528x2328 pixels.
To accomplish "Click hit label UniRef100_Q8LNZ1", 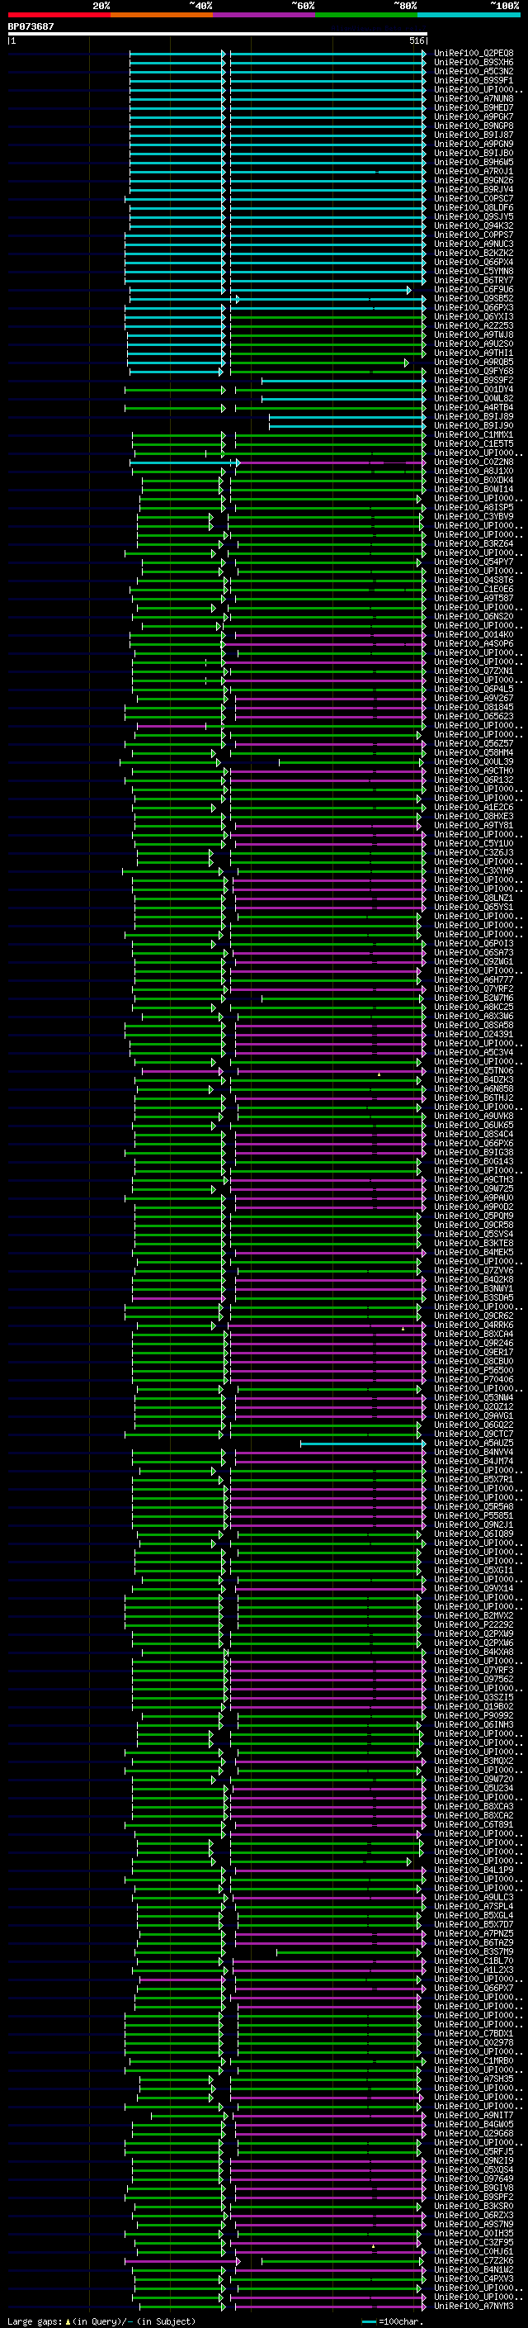I will pos(474,898).
